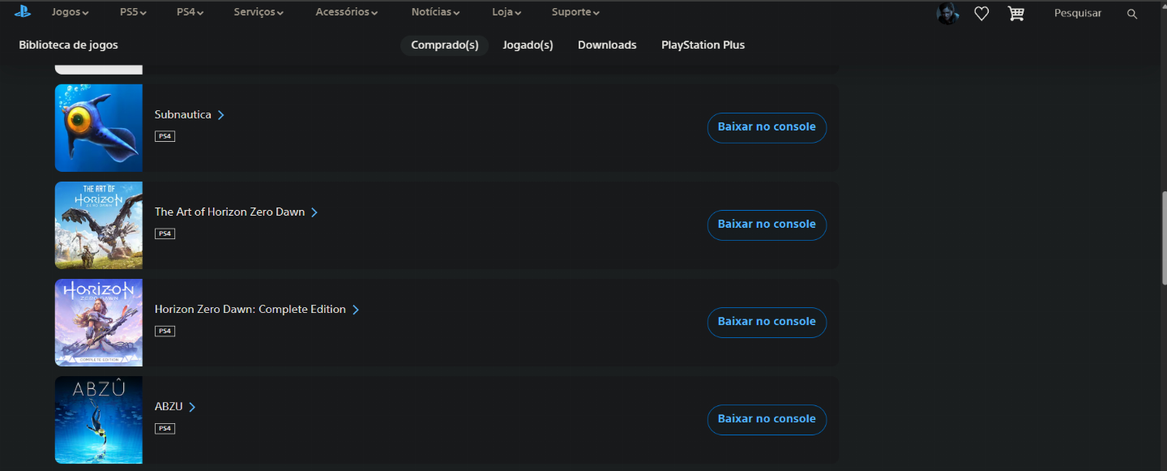Download Subnautica to console

767,127
